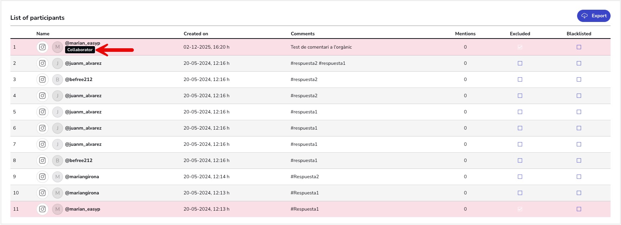Click the cloud icon inside Export button

coord(585,16)
